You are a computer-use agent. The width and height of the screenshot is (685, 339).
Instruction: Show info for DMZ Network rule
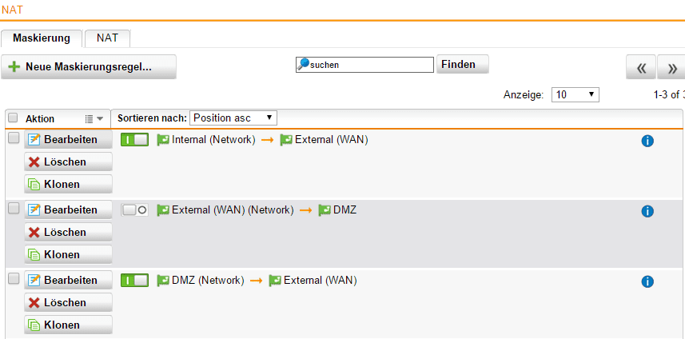coord(647,281)
